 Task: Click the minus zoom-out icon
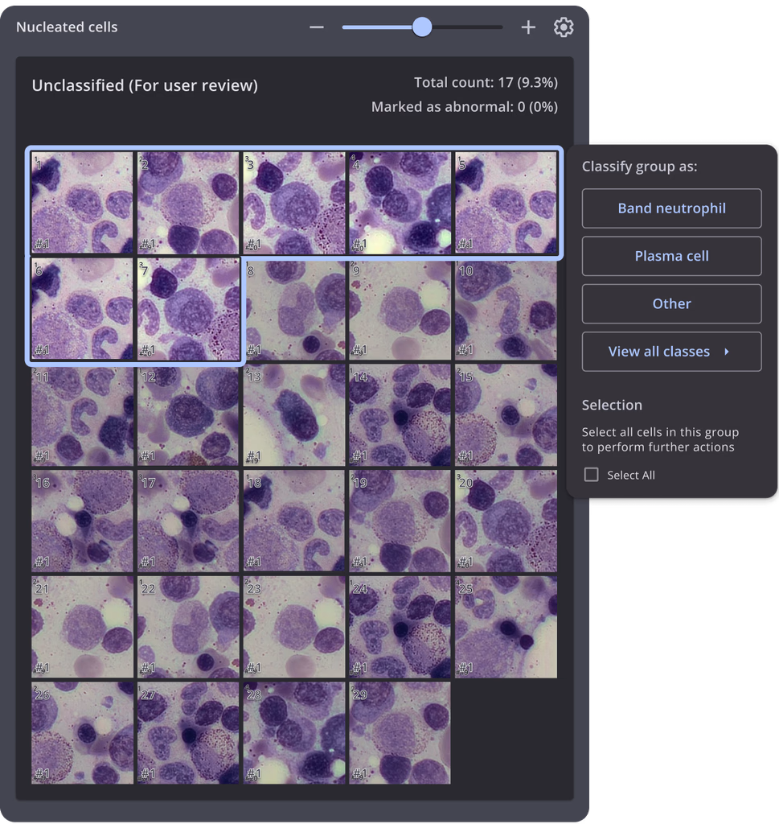click(x=317, y=27)
